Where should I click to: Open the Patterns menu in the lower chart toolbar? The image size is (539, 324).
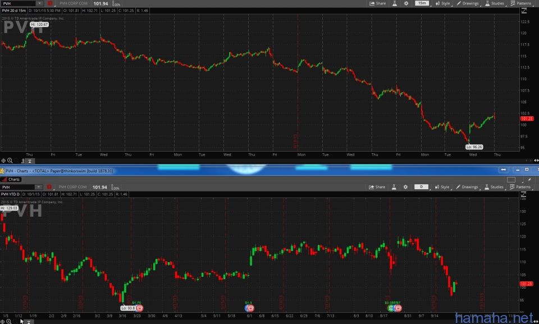(x=520, y=187)
